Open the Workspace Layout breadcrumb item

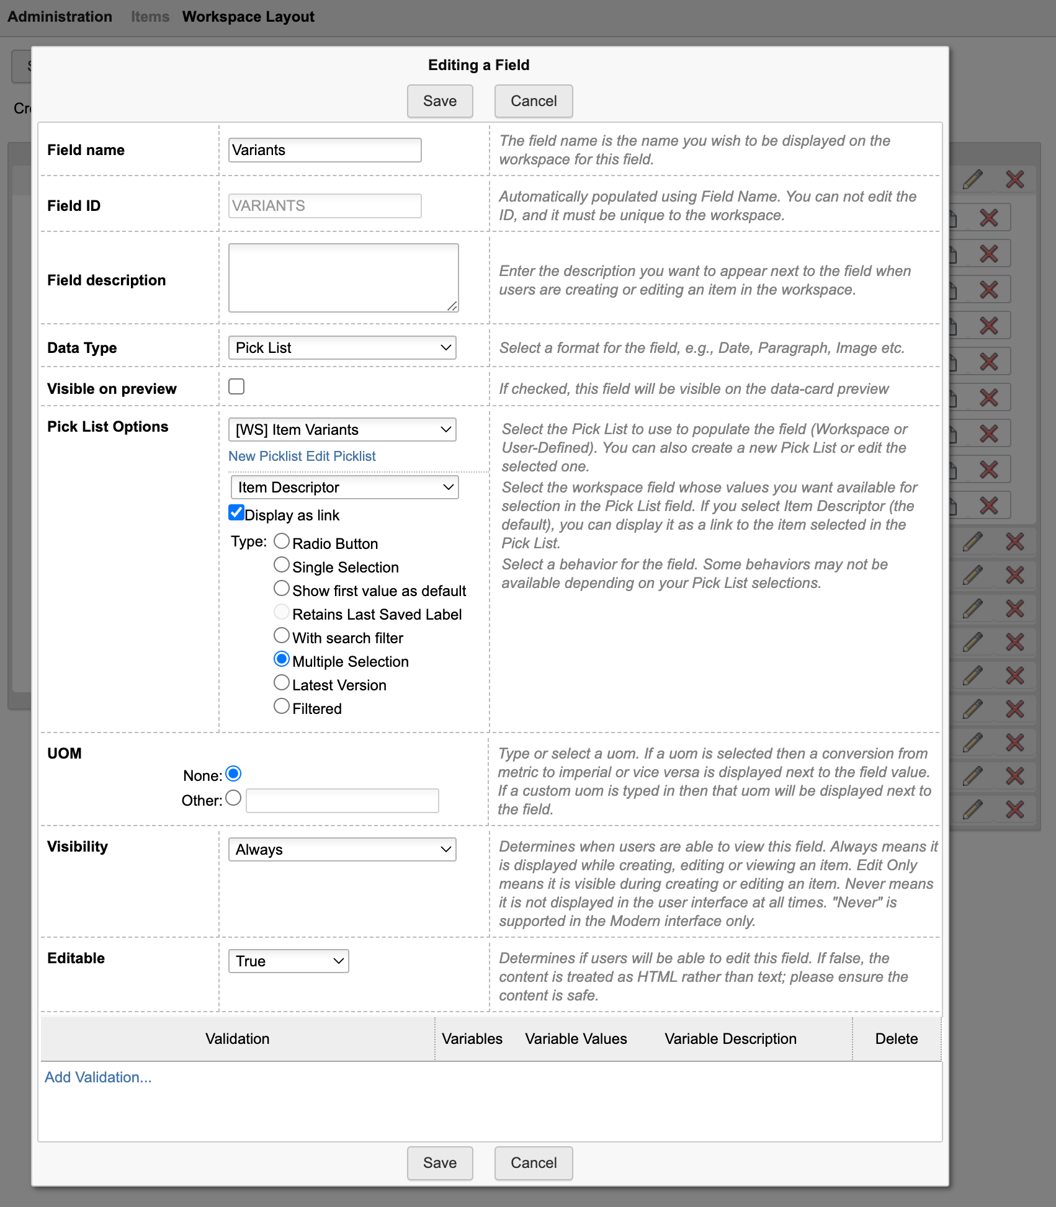248,17
